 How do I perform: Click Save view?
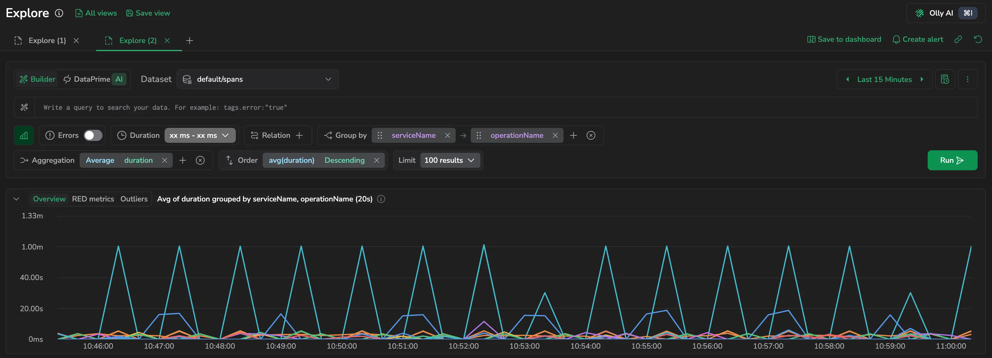148,13
